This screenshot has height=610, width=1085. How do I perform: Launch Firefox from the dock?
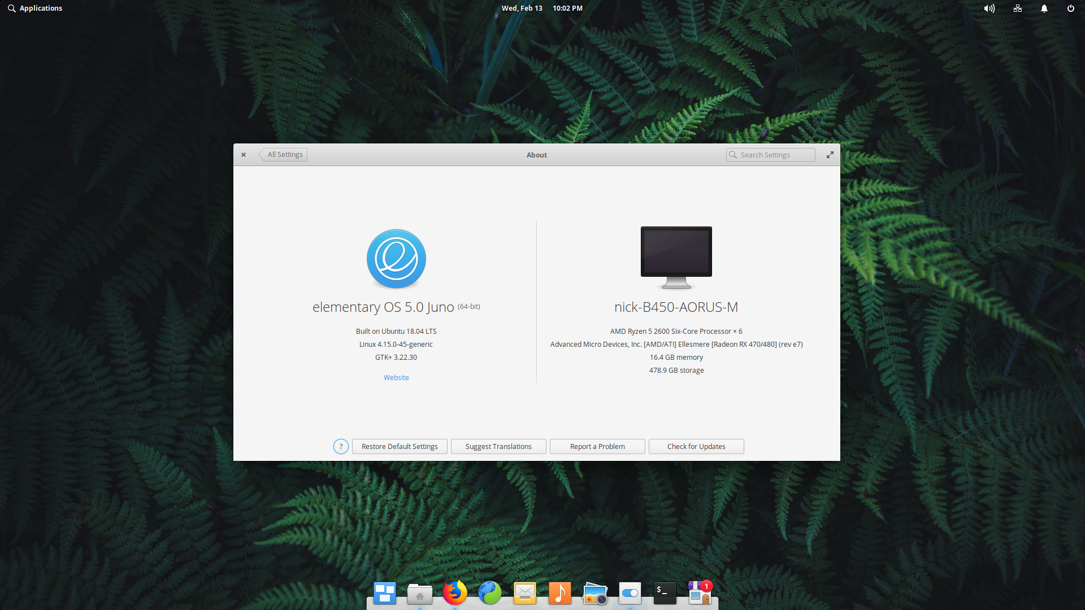coord(455,593)
